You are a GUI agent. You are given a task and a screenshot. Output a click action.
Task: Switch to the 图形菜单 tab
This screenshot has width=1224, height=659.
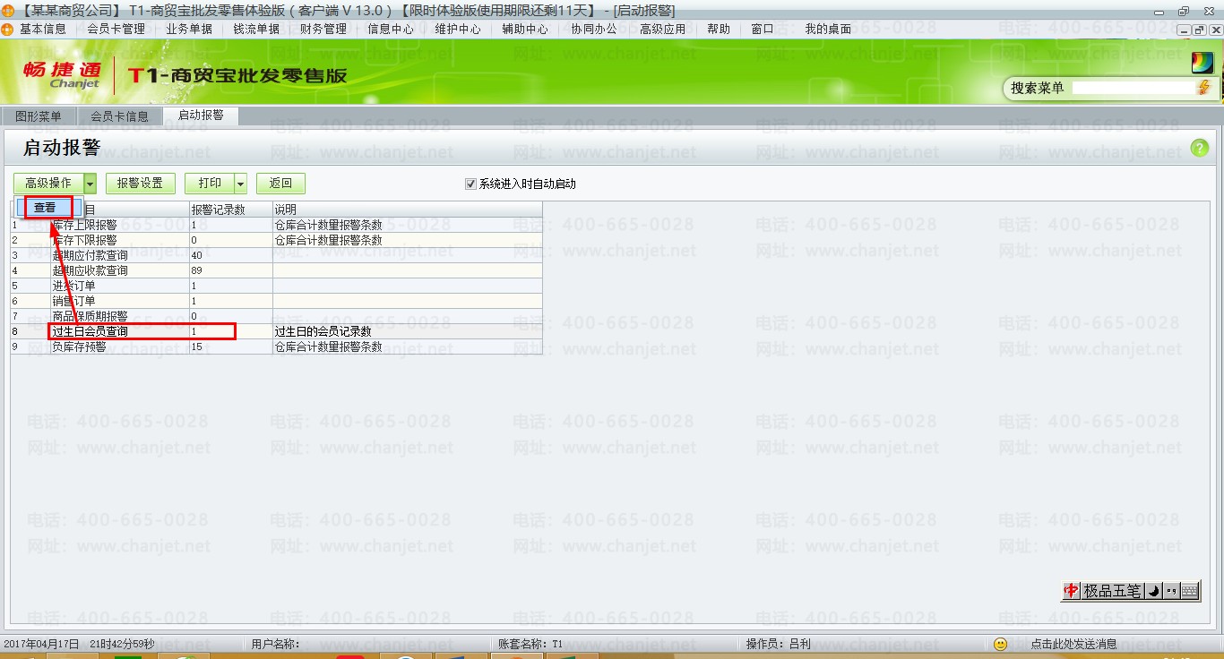(x=39, y=116)
